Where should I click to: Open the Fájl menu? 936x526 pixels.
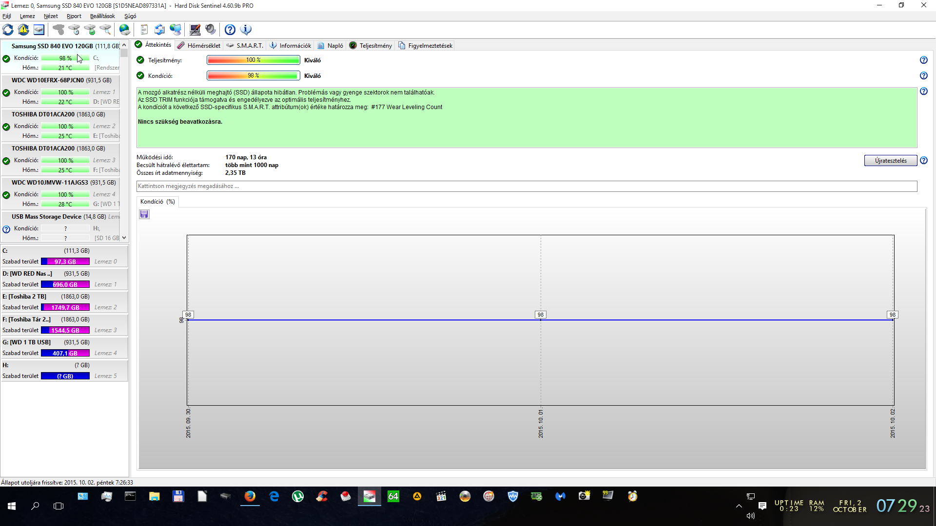coord(7,16)
